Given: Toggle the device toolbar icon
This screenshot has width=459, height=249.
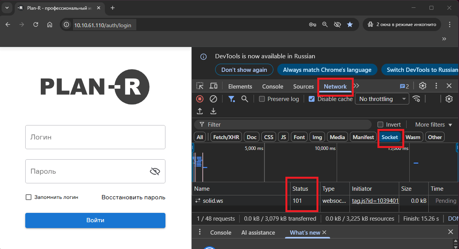Looking at the screenshot, I should tap(214, 86).
